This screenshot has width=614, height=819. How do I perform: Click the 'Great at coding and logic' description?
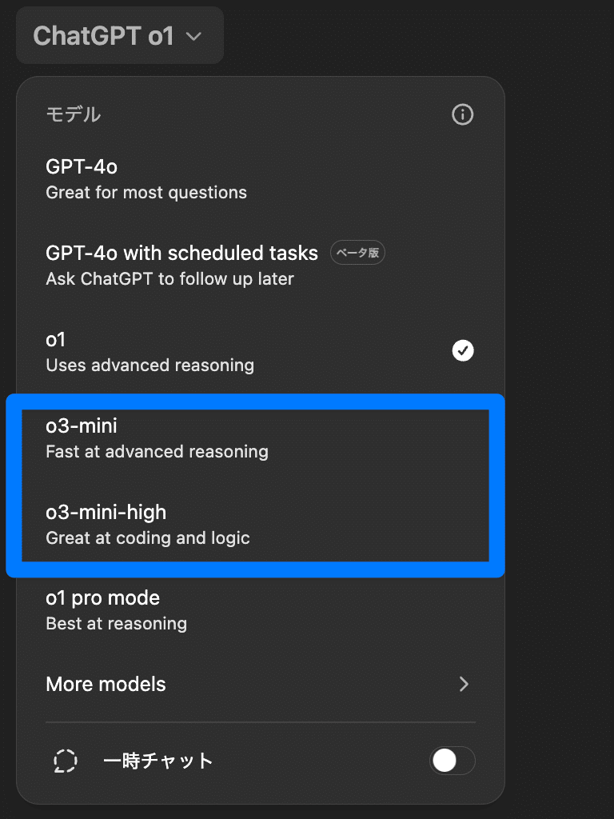pos(148,538)
